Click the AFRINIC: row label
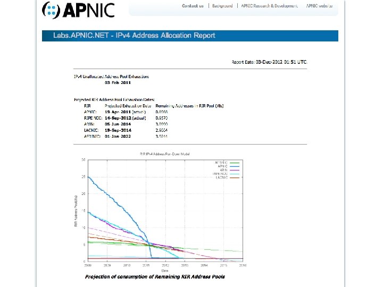This screenshot has height=287, width=383. pos(93,137)
